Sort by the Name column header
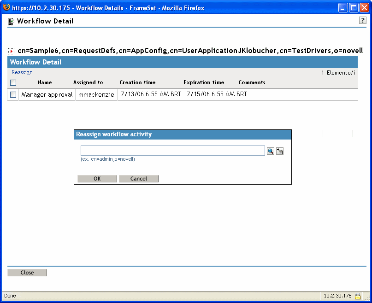Image resolution: width=372 pixels, height=303 pixels. coord(45,82)
